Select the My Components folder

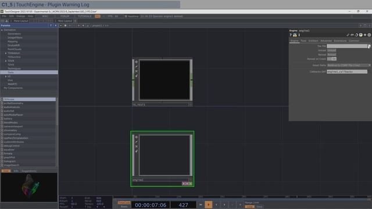click(13, 88)
